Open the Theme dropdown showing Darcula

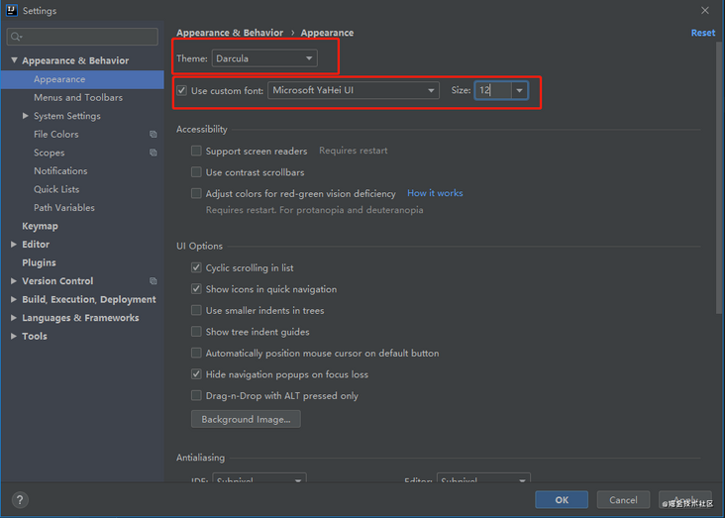264,58
